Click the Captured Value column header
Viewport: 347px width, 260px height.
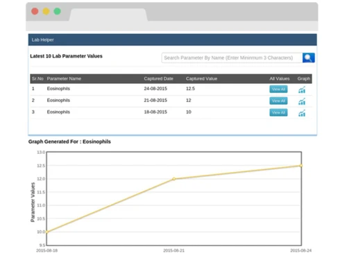coord(201,78)
